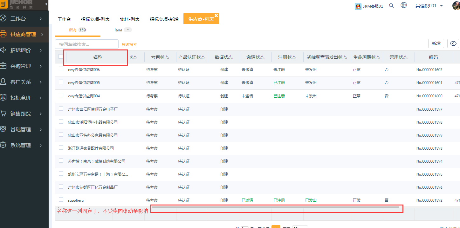Check the box for cwy专属供应商005
The height and width of the screenshot is (228, 460).
[61, 82]
